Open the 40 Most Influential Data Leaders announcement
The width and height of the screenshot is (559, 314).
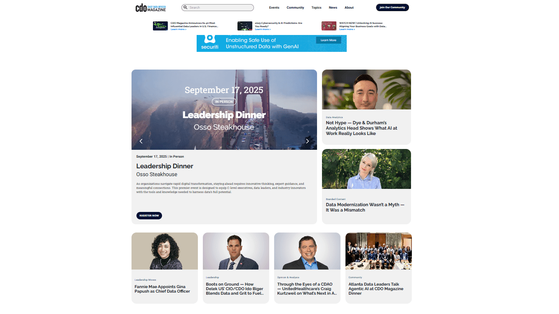click(x=195, y=25)
